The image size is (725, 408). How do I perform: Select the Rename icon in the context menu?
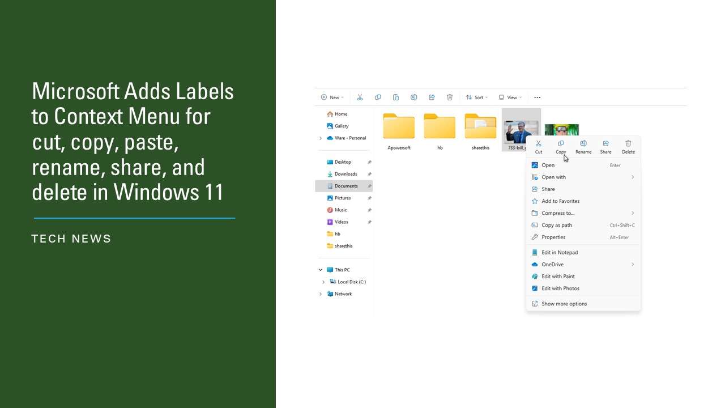click(583, 146)
